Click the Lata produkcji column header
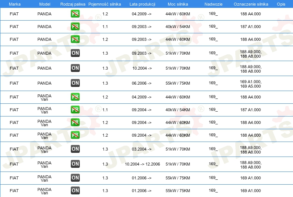The width and height of the screenshot is (293, 197). [142, 4]
